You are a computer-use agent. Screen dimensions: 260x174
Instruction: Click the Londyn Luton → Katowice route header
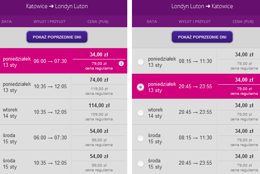pyautogui.click(x=202, y=7)
